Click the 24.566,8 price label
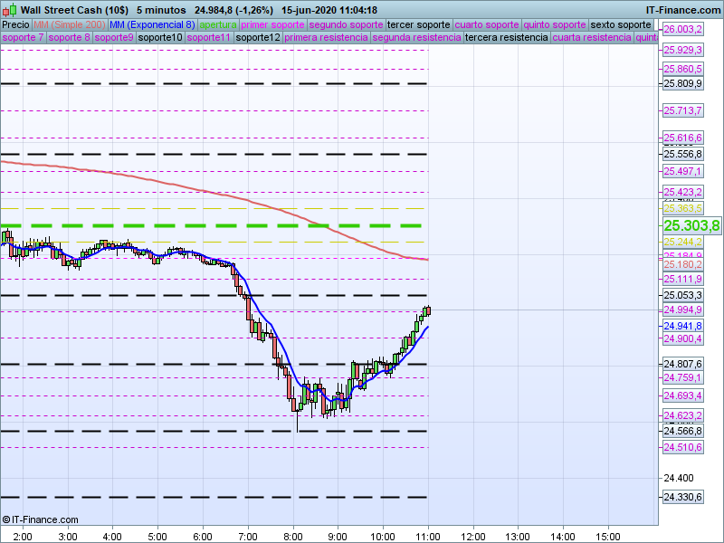This screenshot has height=543, width=724. 683,432
